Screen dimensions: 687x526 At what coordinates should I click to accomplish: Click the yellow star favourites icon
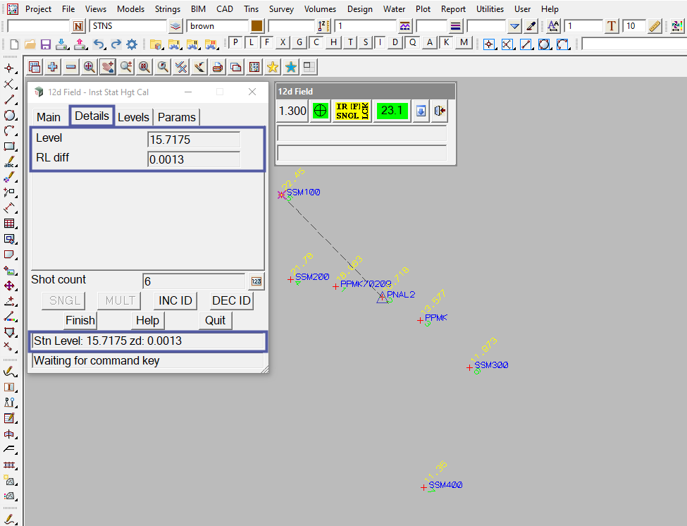point(272,67)
